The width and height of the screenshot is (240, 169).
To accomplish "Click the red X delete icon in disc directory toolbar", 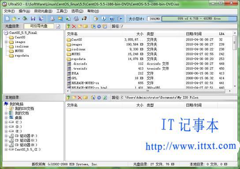I will [74, 26].
